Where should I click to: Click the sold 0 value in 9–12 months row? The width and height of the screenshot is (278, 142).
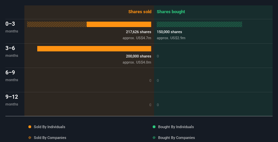point(150,105)
